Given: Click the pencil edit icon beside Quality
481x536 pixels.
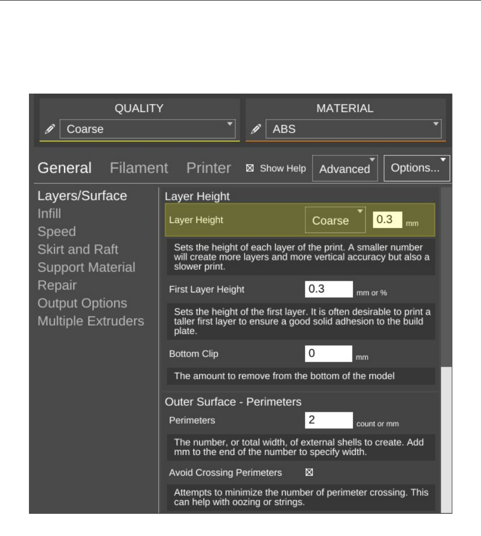Looking at the screenshot, I should (x=50, y=129).
